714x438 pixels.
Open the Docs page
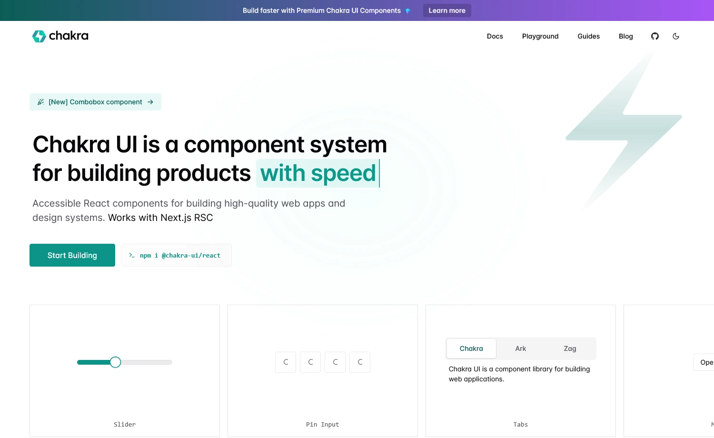coord(495,36)
